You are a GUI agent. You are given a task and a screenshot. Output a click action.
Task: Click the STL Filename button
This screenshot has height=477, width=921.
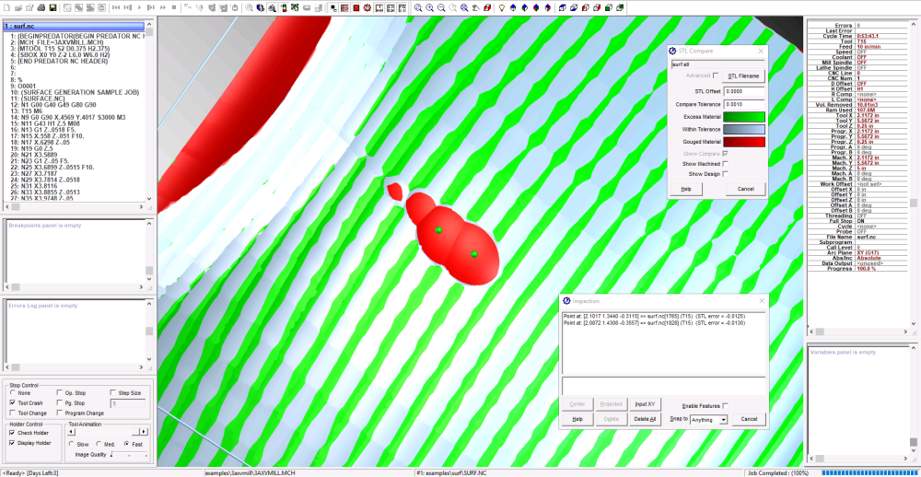(x=744, y=76)
